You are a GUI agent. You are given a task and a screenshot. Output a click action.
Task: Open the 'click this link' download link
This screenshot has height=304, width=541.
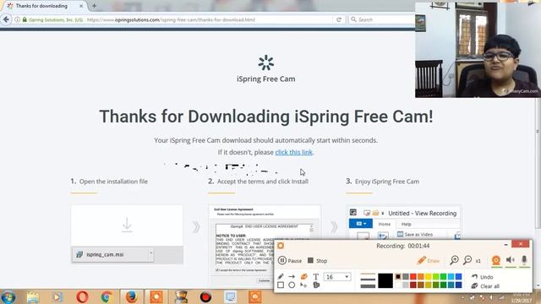click(x=293, y=152)
